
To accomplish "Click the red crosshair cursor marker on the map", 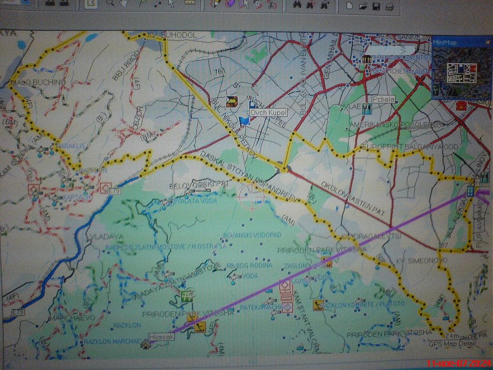I will [251, 197].
